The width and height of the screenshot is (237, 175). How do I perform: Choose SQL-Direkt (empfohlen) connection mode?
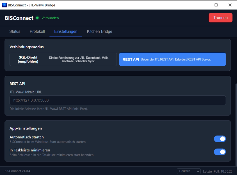(63, 59)
